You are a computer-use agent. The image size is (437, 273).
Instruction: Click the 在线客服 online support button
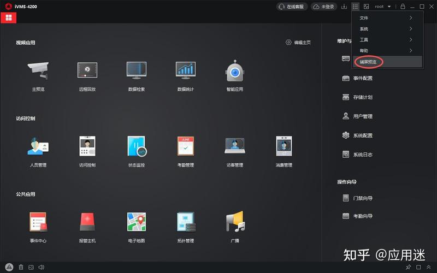coord(292,7)
